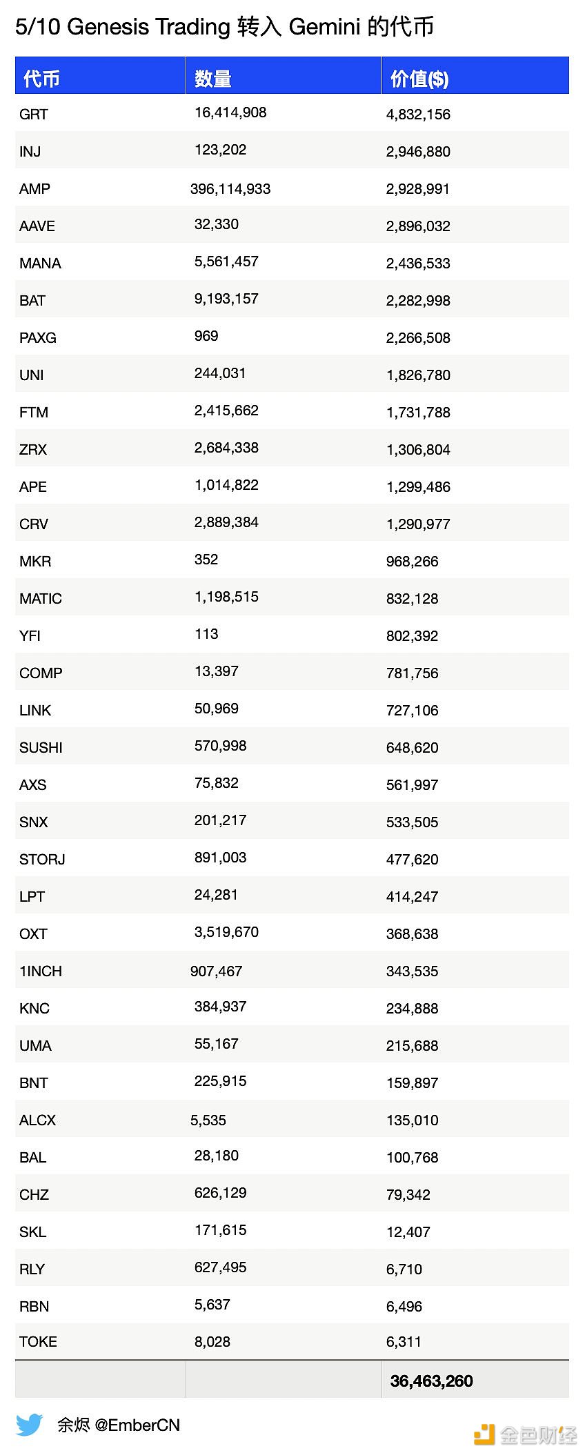The height and width of the screenshot is (1453, 585).
Task: Click the YFI value 802,392
Action: [412, 636]
